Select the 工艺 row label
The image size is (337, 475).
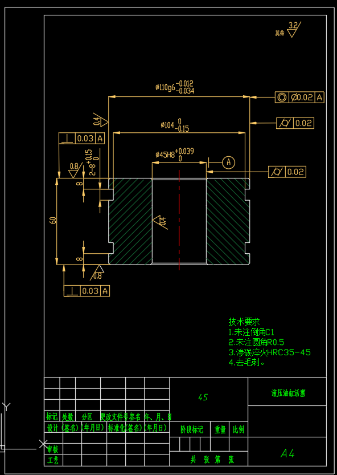53,461
